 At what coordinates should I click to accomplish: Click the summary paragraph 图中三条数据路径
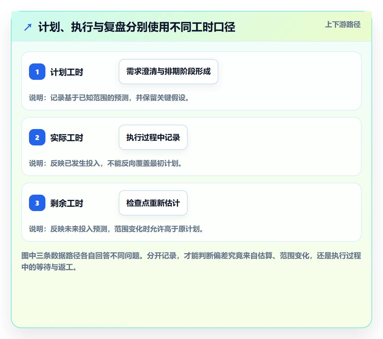pos(191,261)
